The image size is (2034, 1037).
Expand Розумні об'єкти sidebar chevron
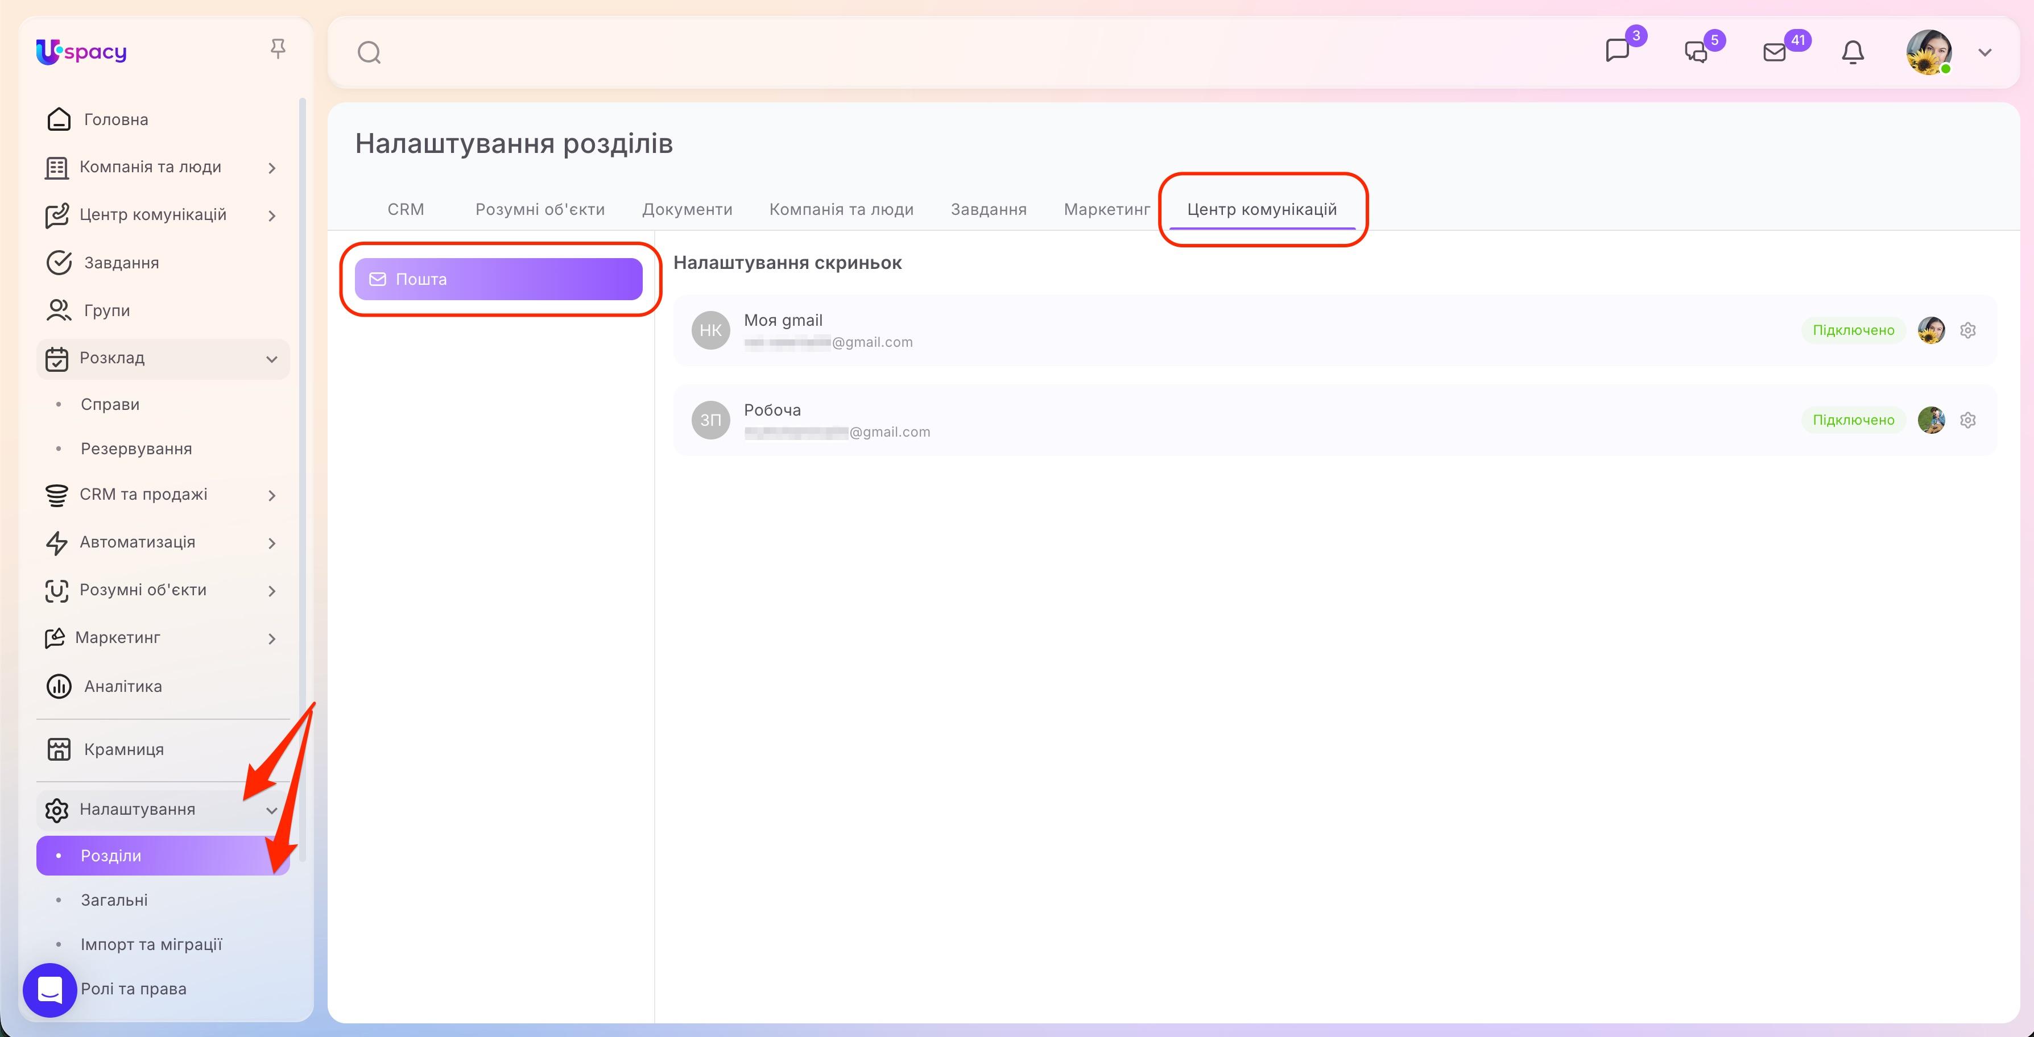click(x=272, y=591)
